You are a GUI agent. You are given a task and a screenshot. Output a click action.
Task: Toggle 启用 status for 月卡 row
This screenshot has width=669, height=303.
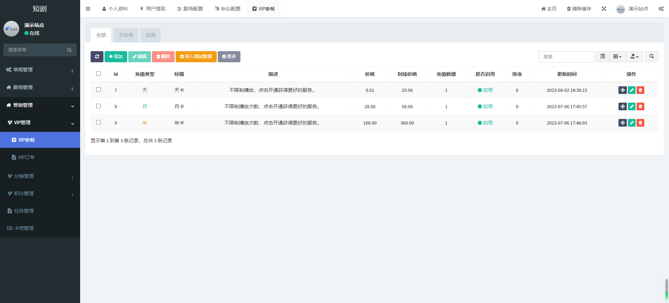pos(485,106)
